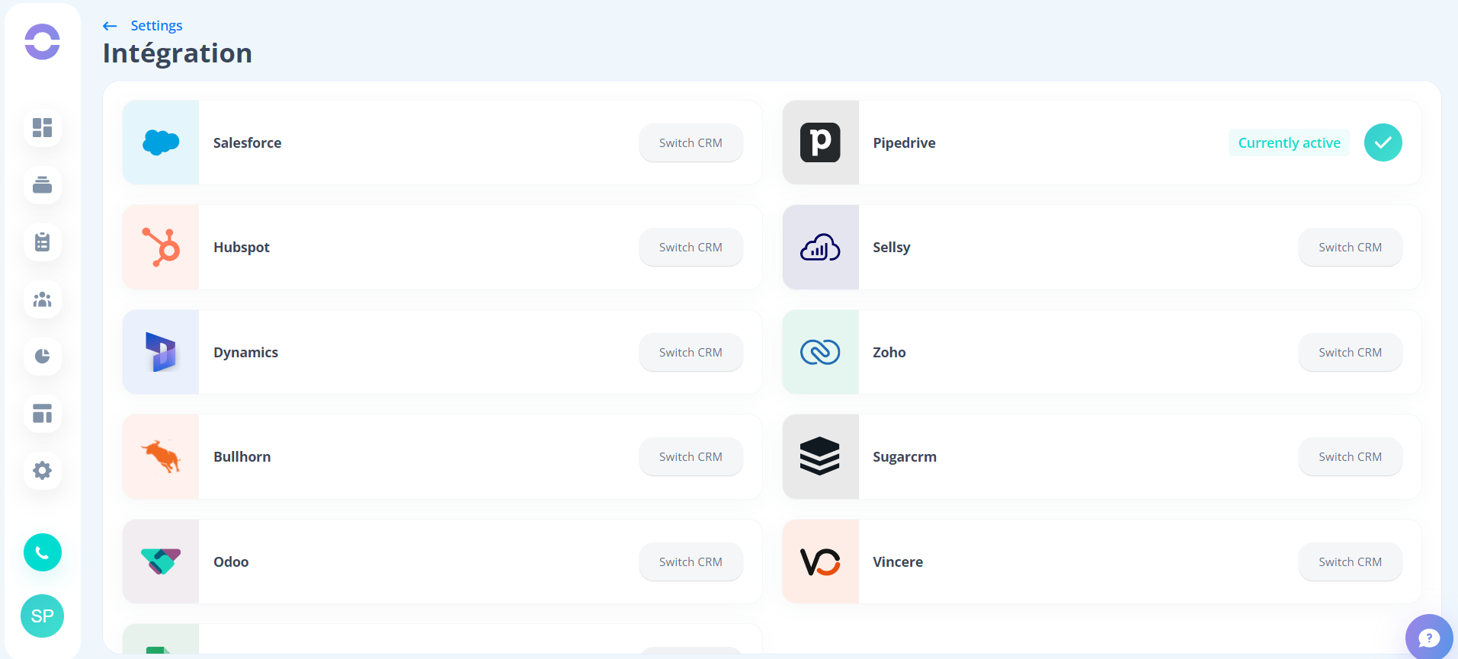Open the settings gear in sidebar
The image size is (1458, 659).
coord(43,470)
